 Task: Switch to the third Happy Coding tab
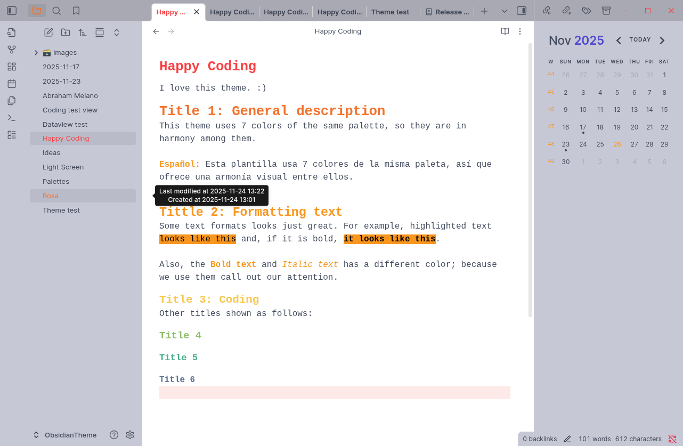coord(286,12)
